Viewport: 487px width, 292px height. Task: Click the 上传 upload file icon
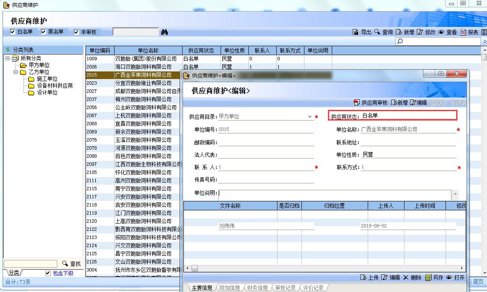363,277
